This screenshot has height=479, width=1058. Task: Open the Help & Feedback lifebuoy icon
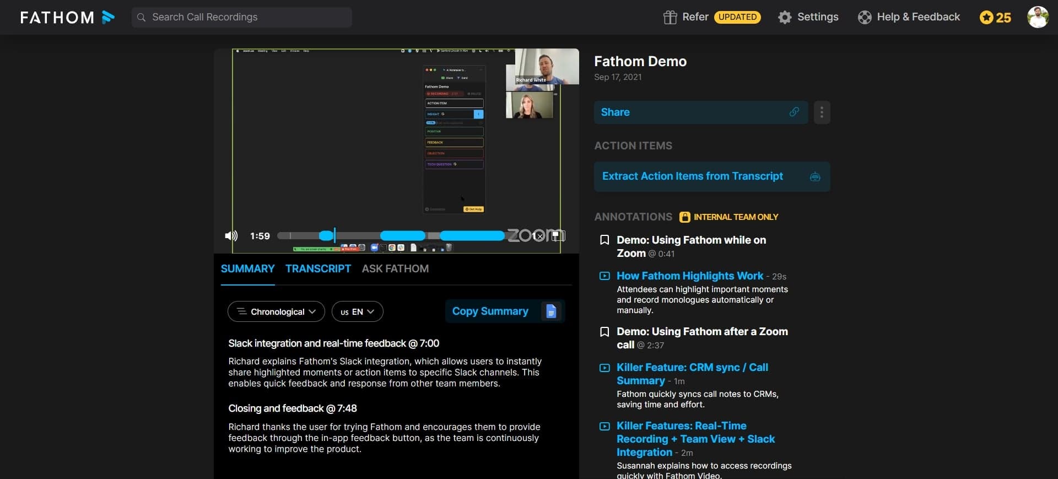pos(865,17)
